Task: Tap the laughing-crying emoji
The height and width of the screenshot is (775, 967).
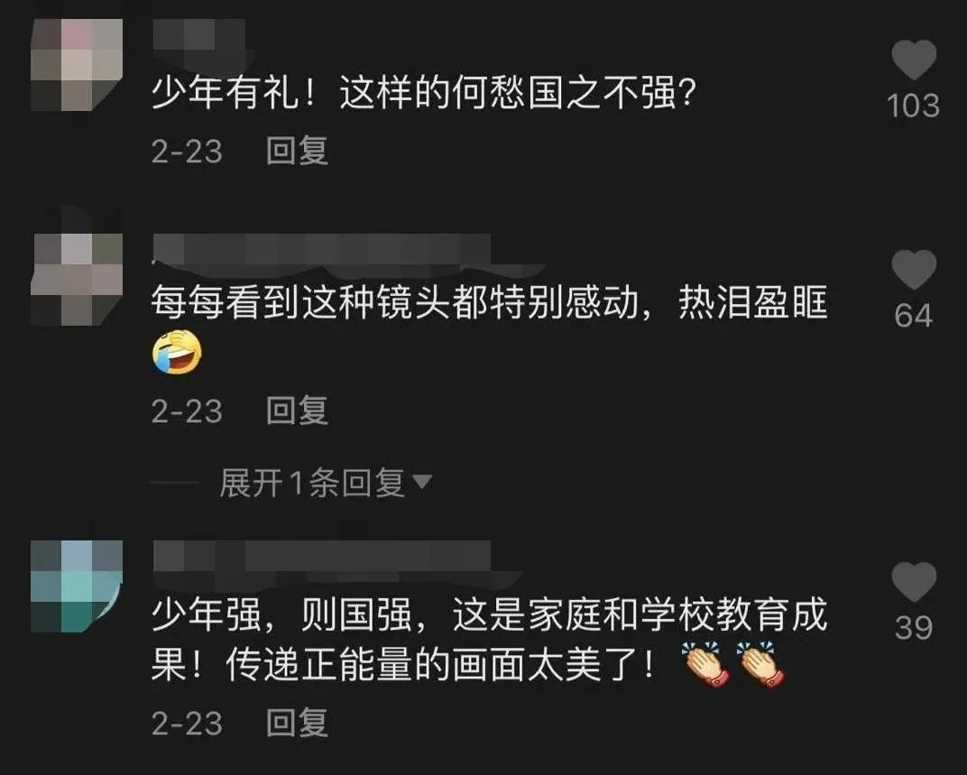Action: [x=177, y=352]
